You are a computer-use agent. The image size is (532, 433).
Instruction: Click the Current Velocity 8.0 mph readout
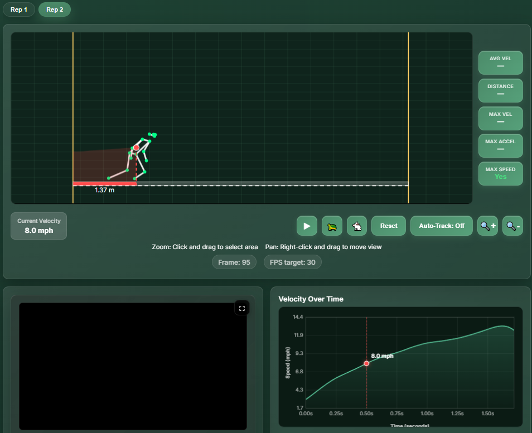click(x=38, y=226)
